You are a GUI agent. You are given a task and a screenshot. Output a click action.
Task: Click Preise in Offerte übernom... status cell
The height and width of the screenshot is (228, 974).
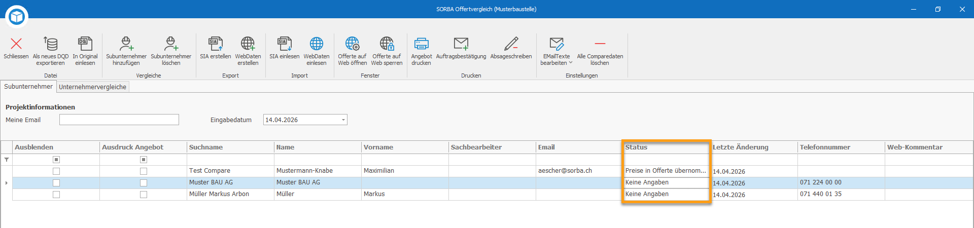pyautogui.click(x=667, y=171)
